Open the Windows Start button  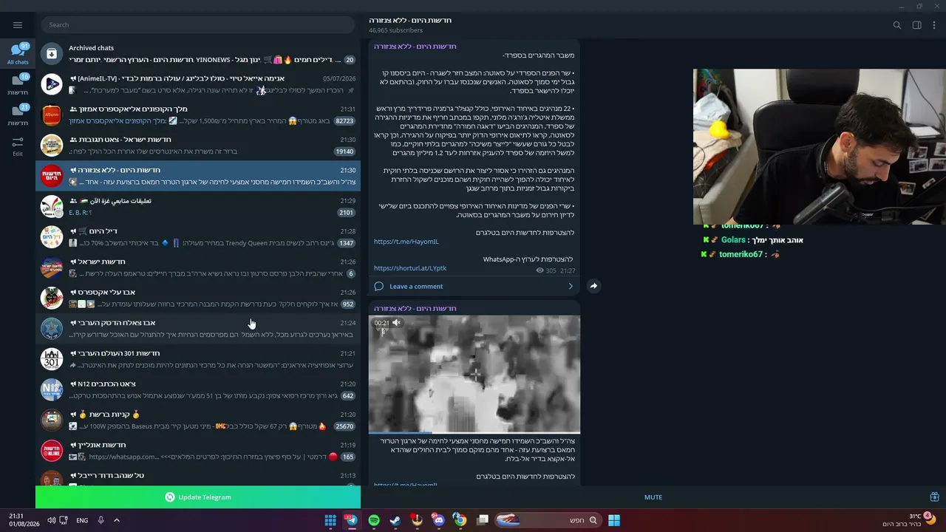click(614, 520)
